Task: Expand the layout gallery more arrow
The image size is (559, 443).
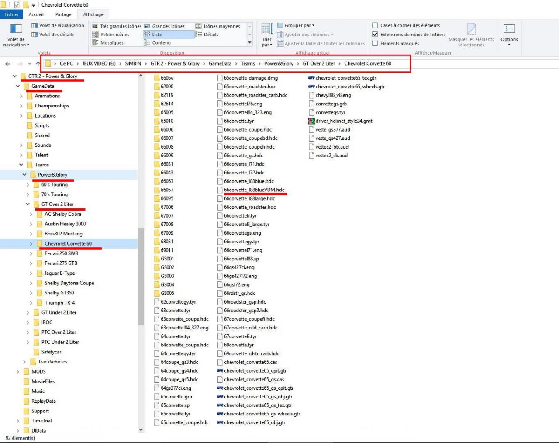Action: tap(250, 43)
